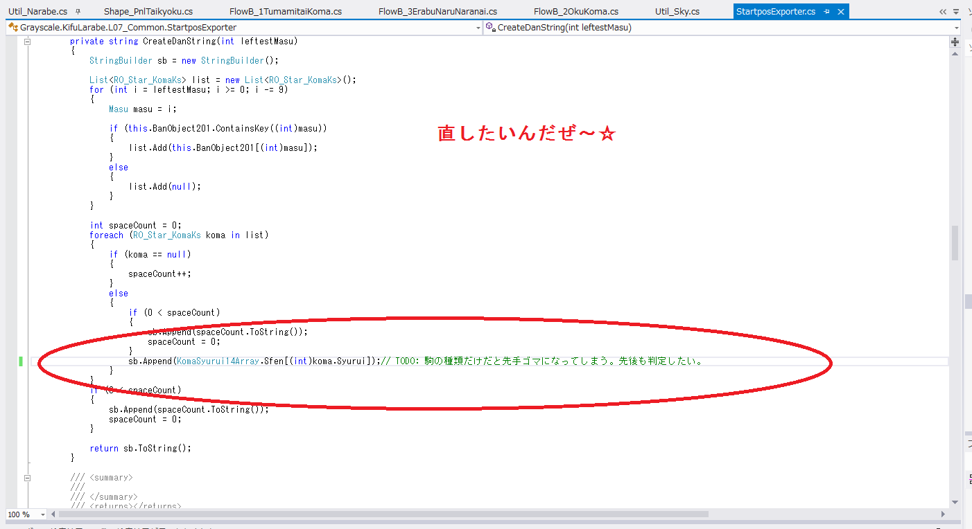Open the FlowB_3ErabuNaruNaranai.cs tab
This screenshot has width=972, height=529.
[x=437, y=12]
